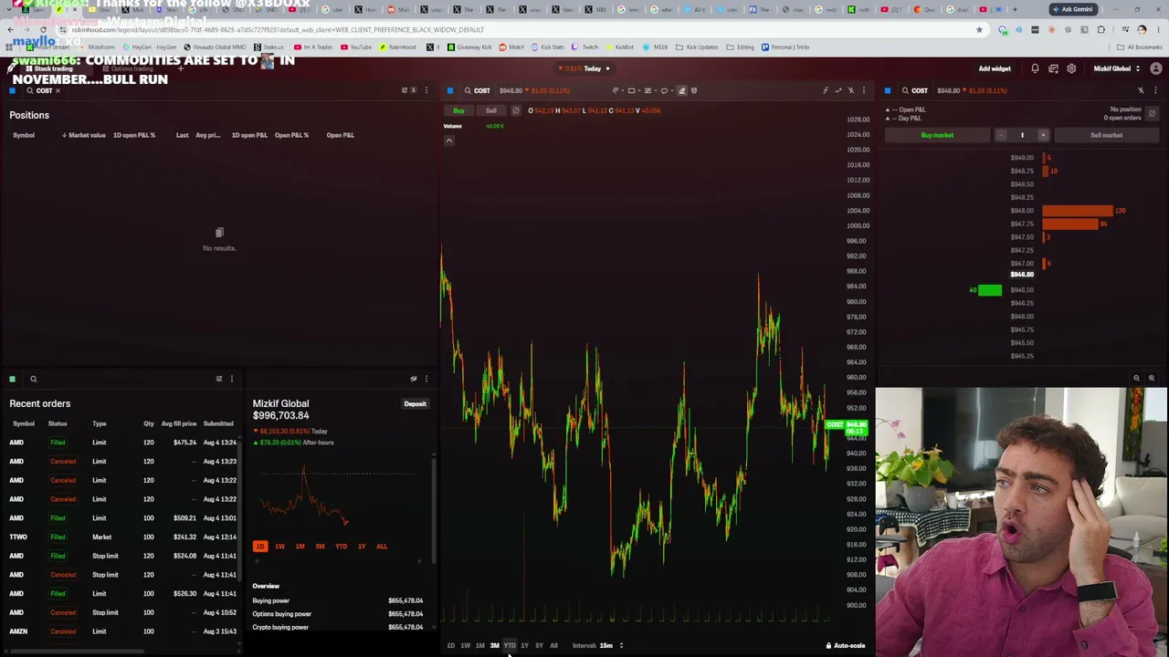The width and height of the screenshot is (1169, 657).
Task: Toggle the hide-values eye icon in account widget
Action: coord(413,379)
